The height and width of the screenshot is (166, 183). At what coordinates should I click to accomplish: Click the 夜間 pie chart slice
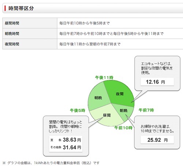click(120, 94)
